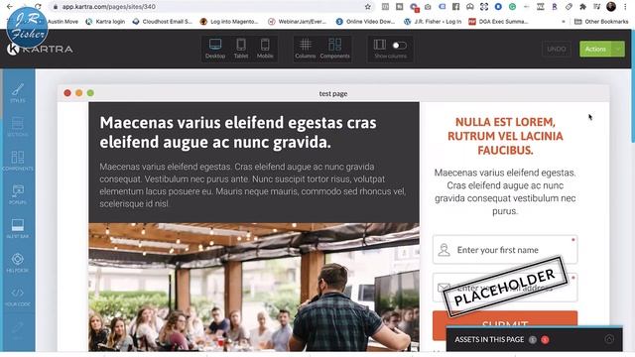Open the WebinarJam/Ever bookmark
Screen dimensions: 635x357
[x=298, y=22]
